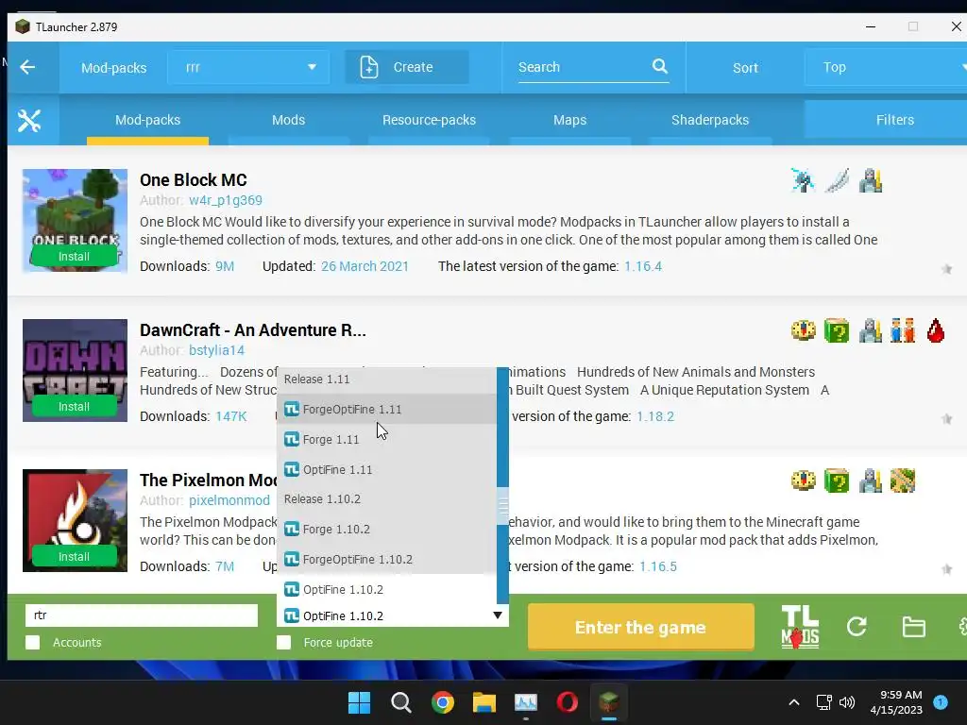This screenshot has height=725, width=967.
Task: Collapse the version list dropdown arrow
Action: pyautogui.click(x=498, y=615)
